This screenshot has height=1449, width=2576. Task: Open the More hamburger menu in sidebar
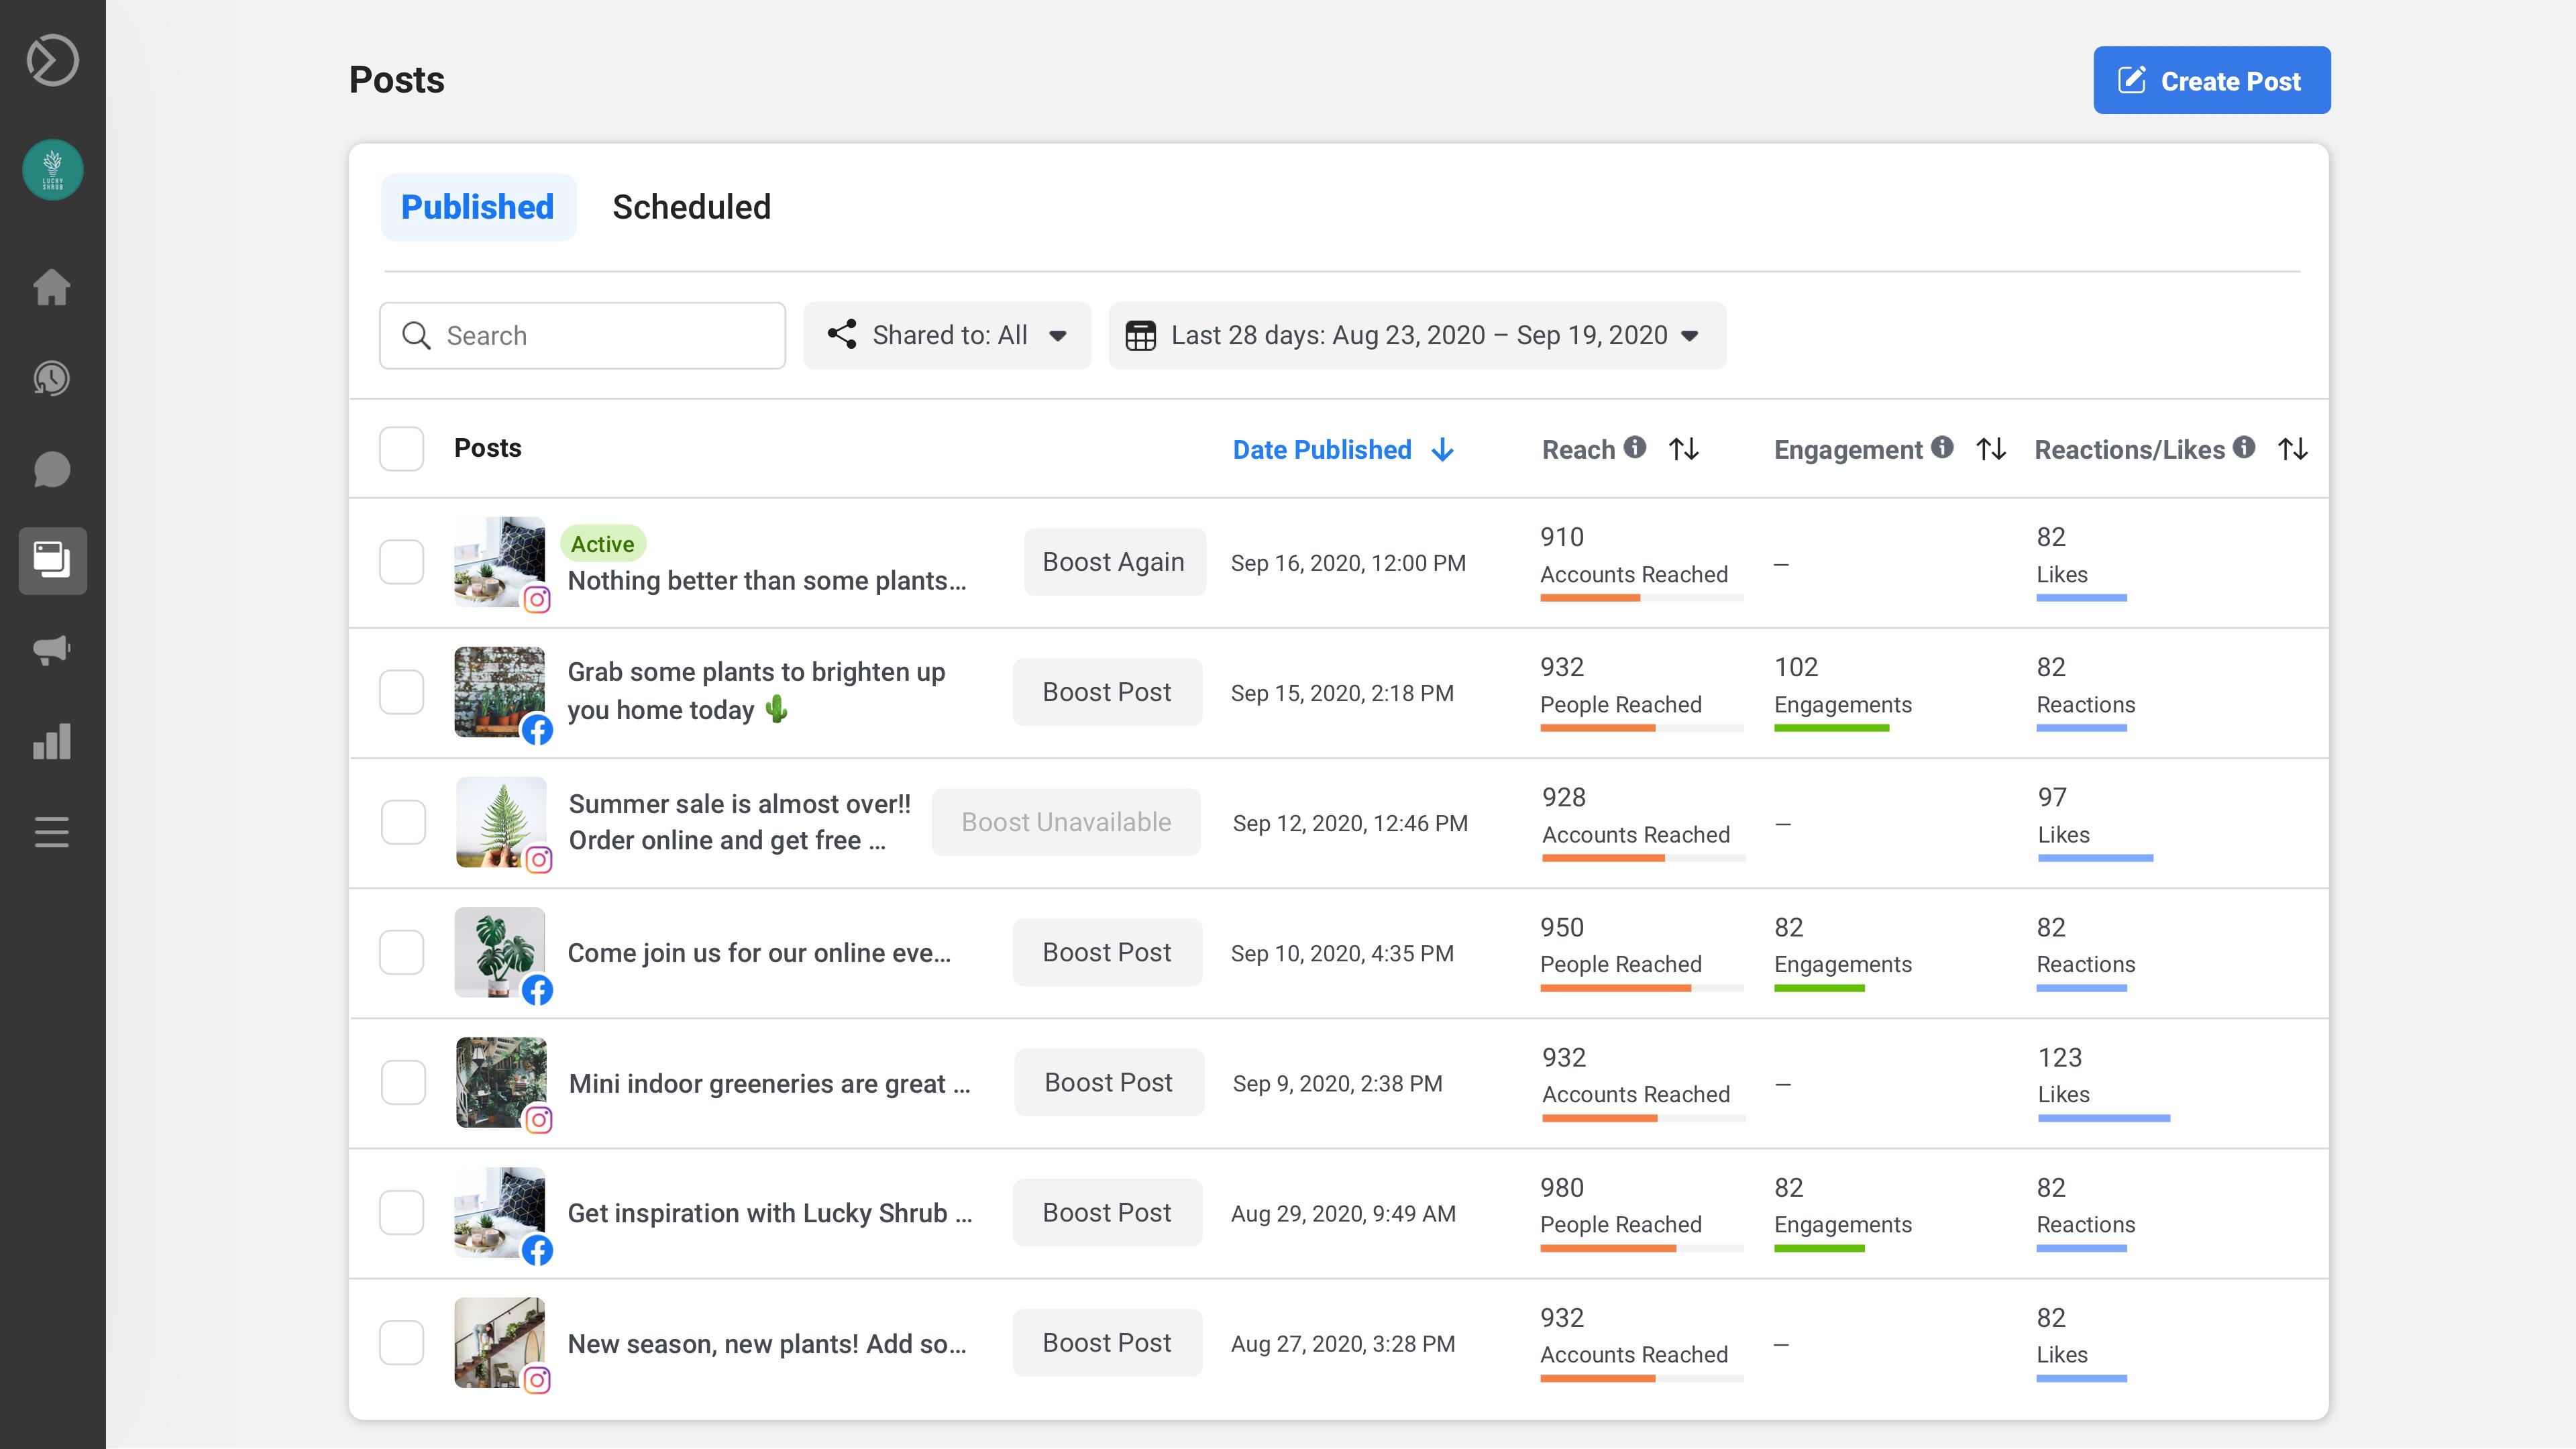coord(51,832)
